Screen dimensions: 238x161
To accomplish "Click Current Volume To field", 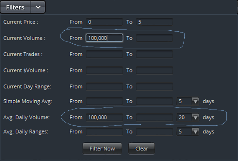I will [x=154, y=38].
